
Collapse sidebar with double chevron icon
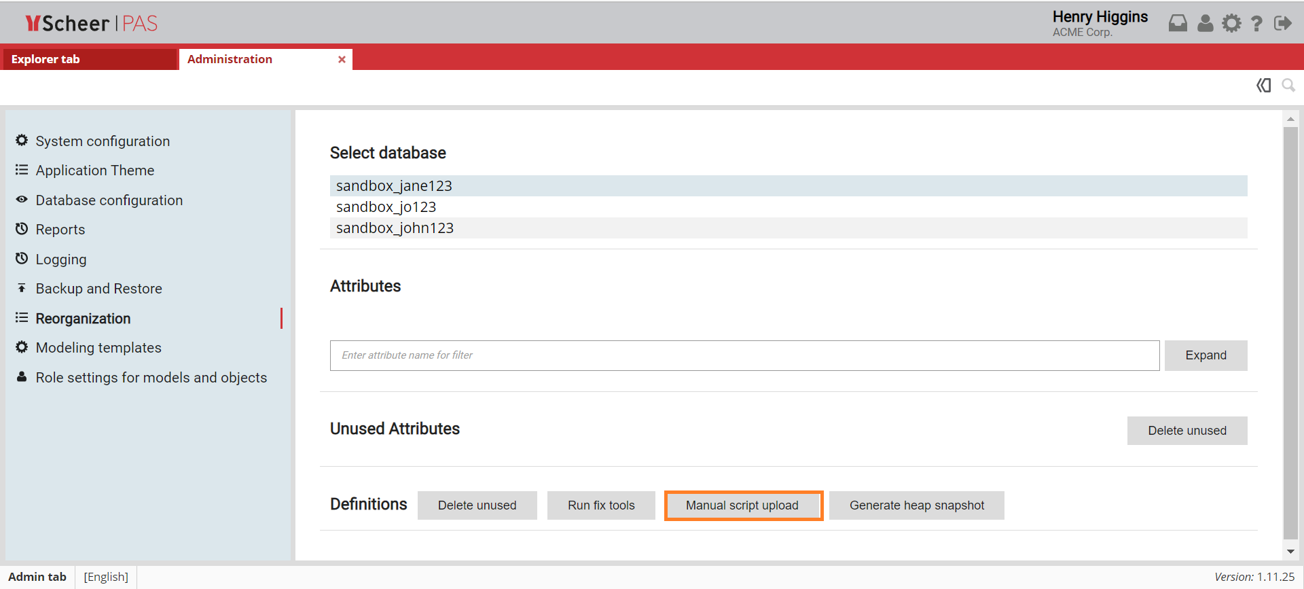pos(1263,86)
